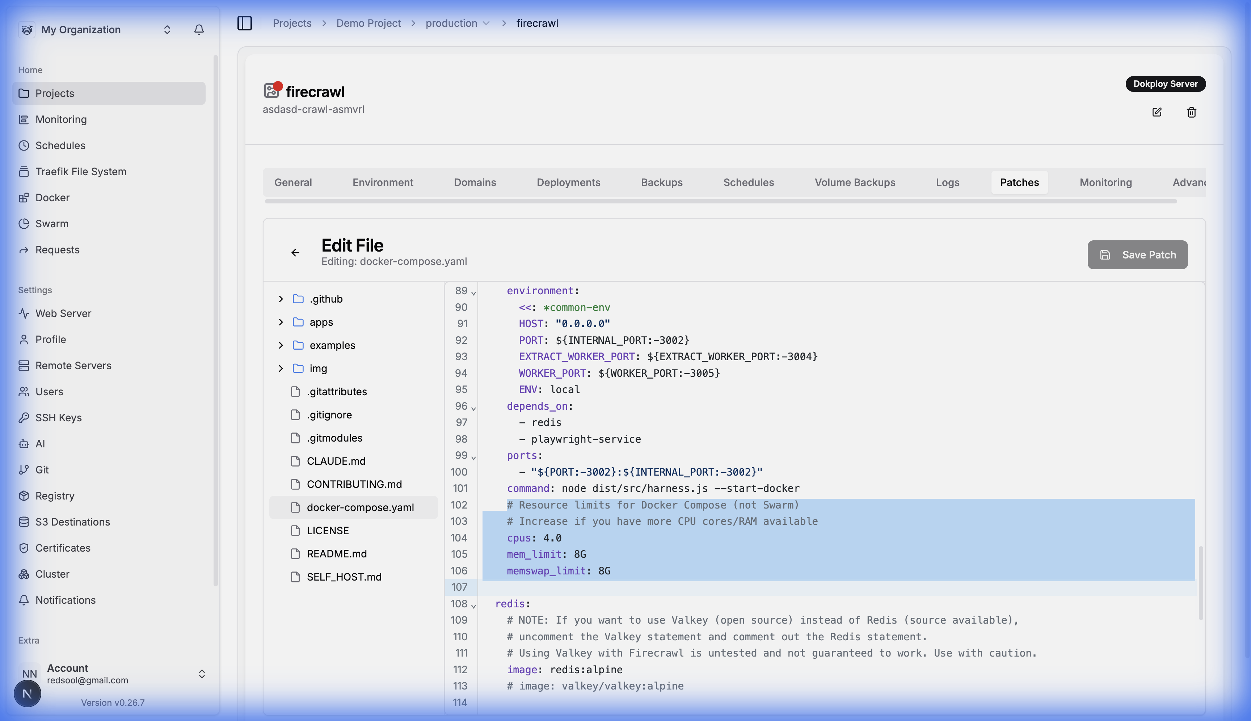The width and height of the screenshot is (1251, 721).
Task: Click the delete trash icon for firecrawl
Action: tap(1192, 112)
